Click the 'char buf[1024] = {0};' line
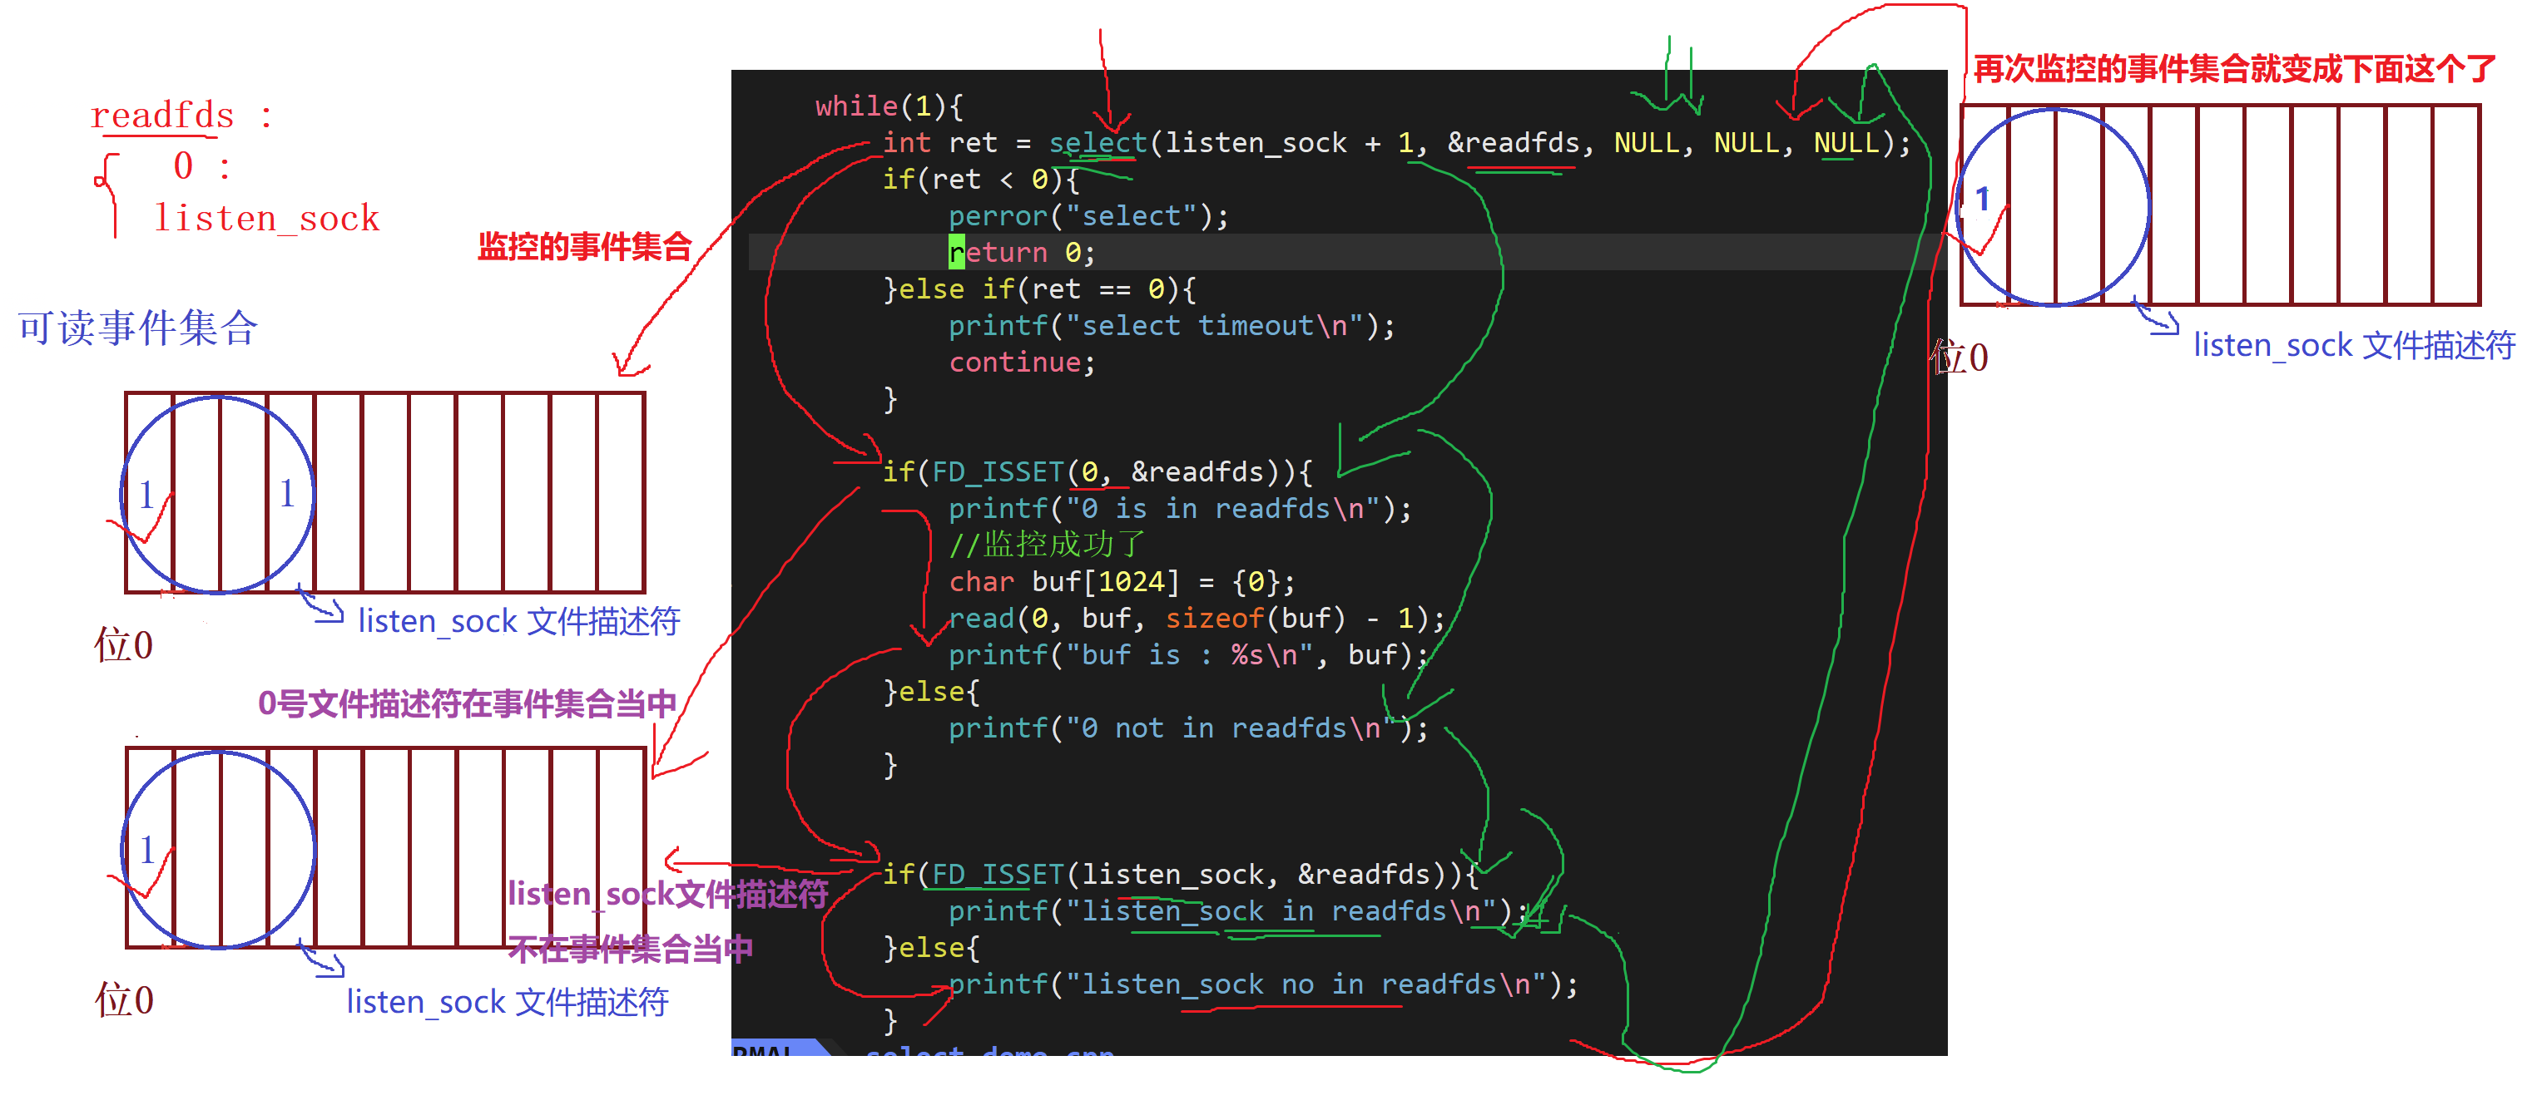Viewport: 2522px width, 1115px height. (1121, 582)
